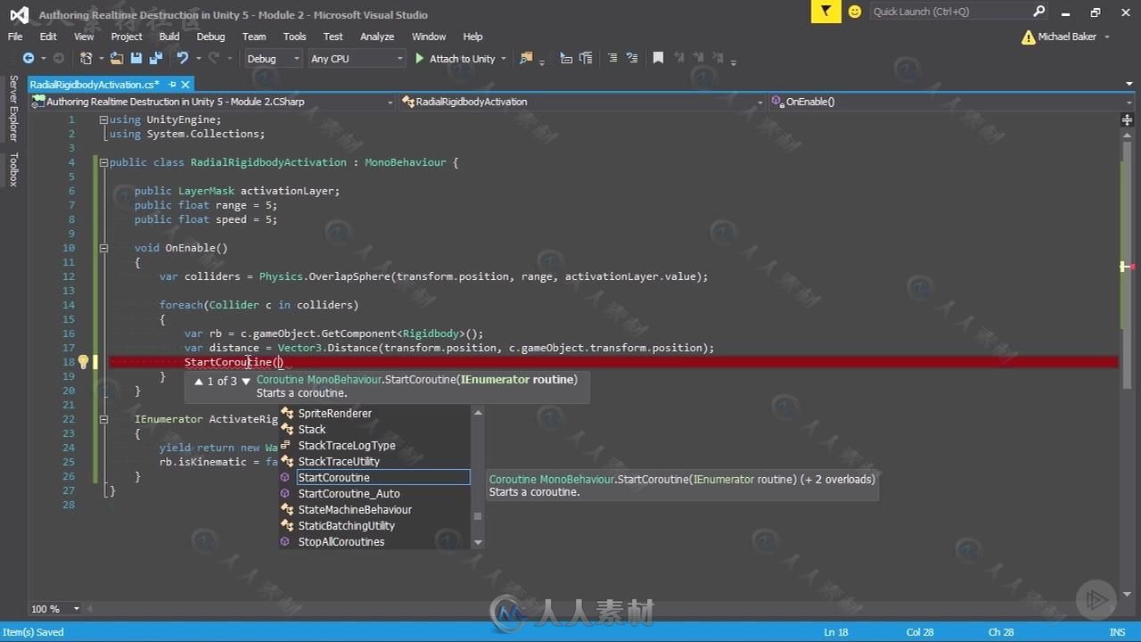This screenshot has width=1141, height=642.
Task: Click the display member list toolbar icon
Action: click(x=566, y=58)
